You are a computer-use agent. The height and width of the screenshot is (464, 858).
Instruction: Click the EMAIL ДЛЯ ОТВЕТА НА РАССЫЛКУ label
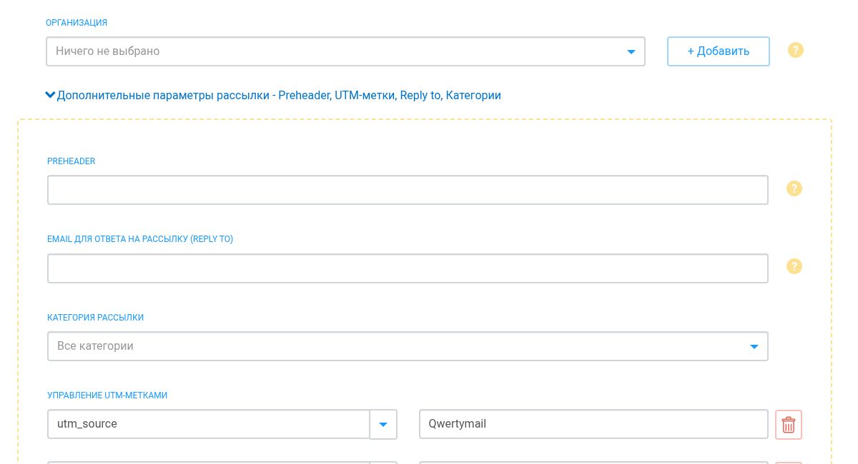click(x=140, y=239)
